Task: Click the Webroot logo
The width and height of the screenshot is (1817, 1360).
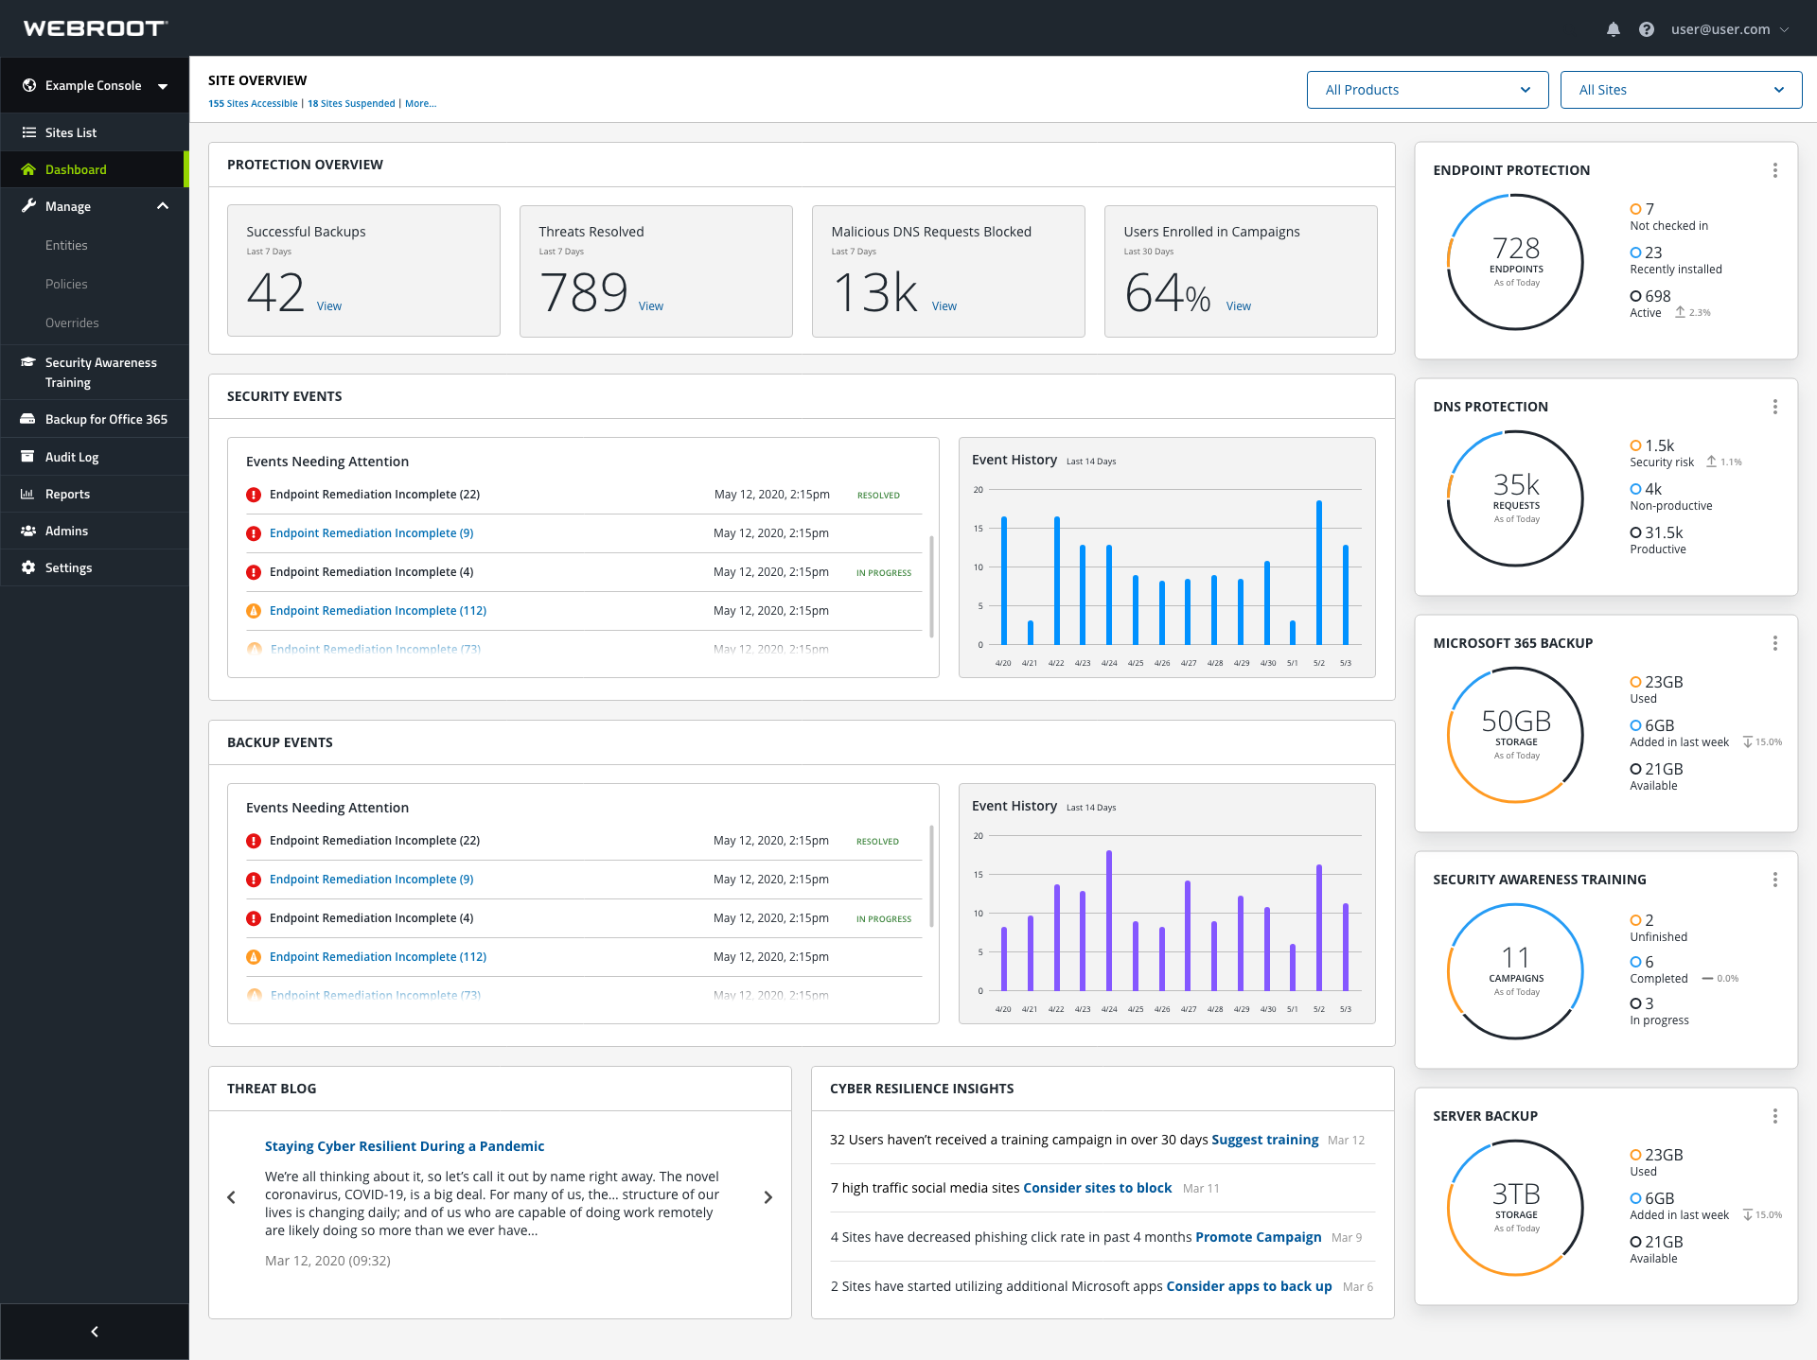Action: tap(96, 28)
